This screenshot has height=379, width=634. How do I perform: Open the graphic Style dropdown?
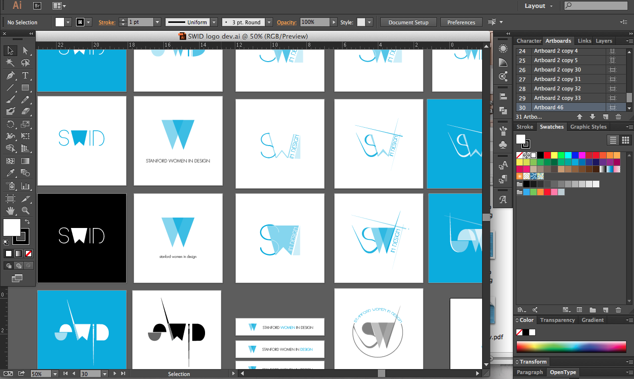[x=369, y=22]
